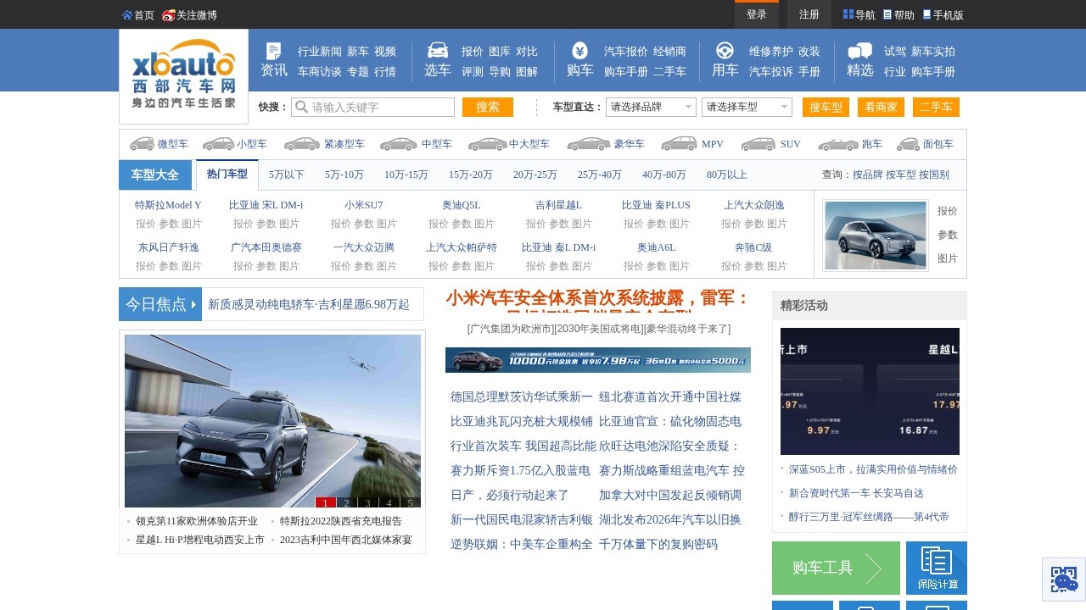Image resolution: width=1086 pixels, height=610 pixels.
Task: Jump to slide 3 on the carousel pager
Action: coord(367,503)
